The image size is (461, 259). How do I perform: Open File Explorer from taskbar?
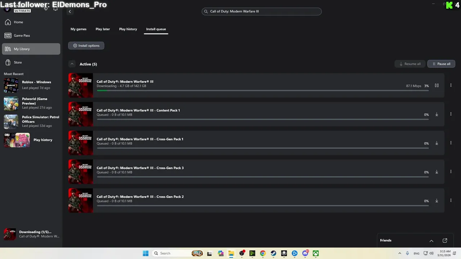pyautogui.click(x=231, y=253)
